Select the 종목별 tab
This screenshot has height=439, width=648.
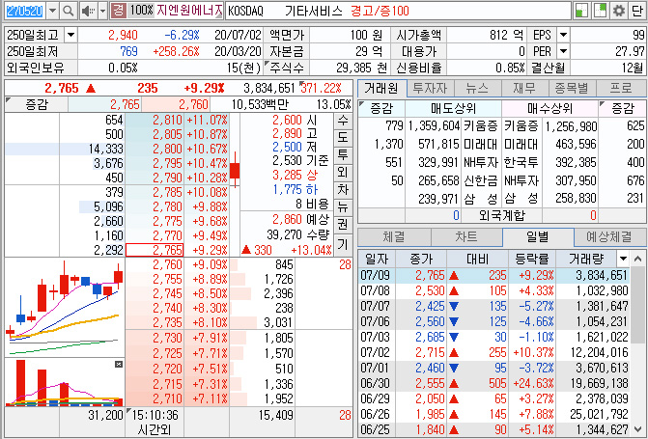pos(572,88)
